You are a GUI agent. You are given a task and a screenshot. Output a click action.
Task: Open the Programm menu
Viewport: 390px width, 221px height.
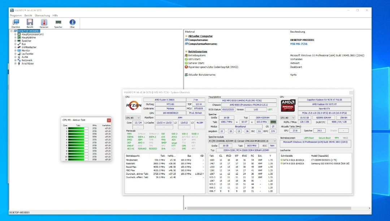[16, 16]
